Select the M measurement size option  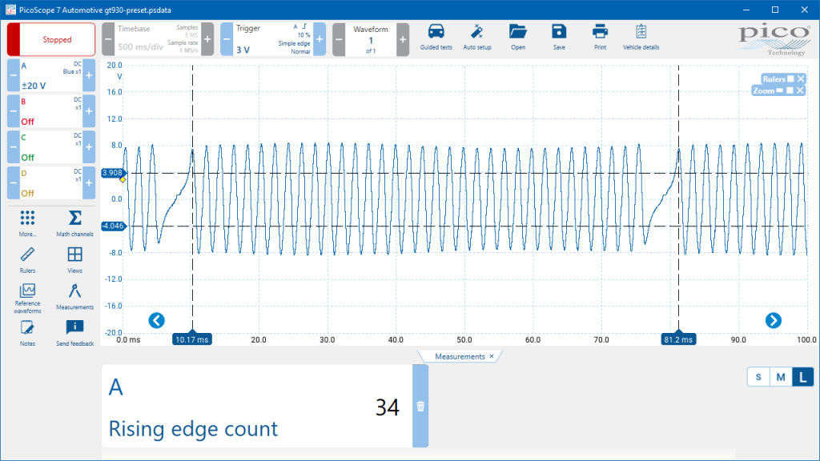coord(780,378)
